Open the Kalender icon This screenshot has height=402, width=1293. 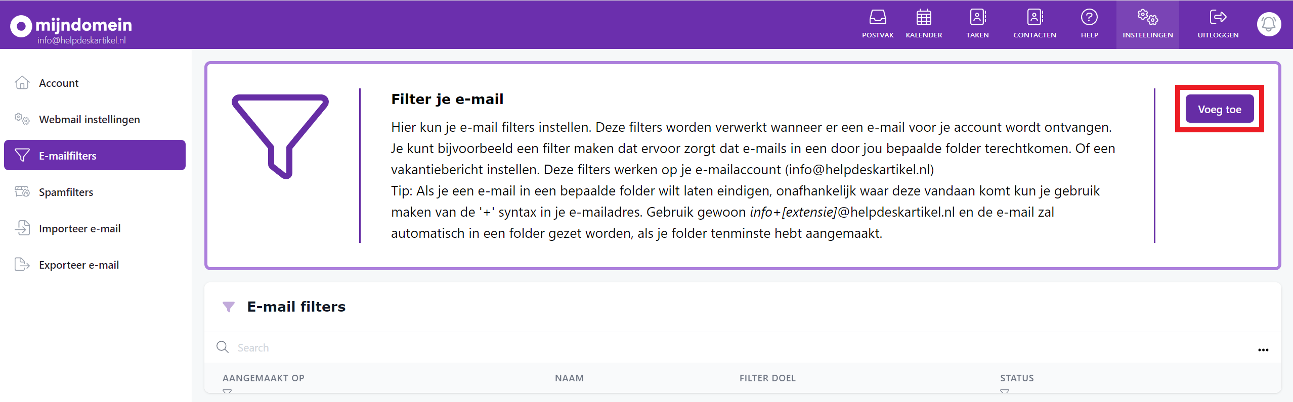click(x=924, y=17)
